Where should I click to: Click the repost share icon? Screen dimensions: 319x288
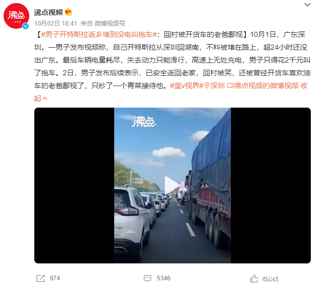pyautogui.click(x=40, y=278)
